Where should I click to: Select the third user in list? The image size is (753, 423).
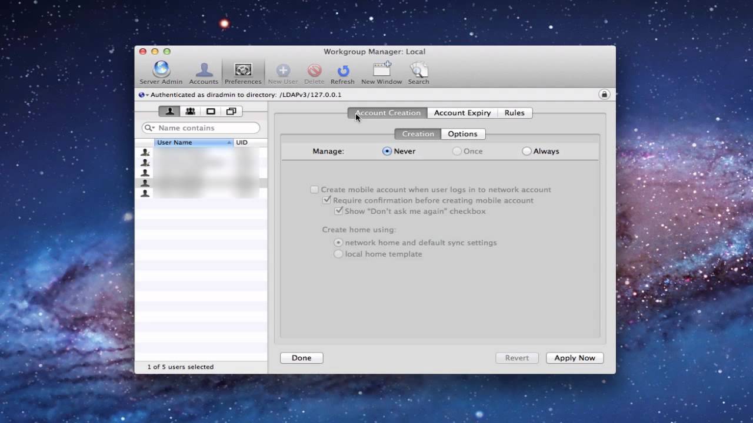point(201,173)
